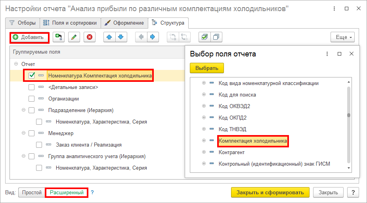Uncheck the Номенклатура.Комплектация холодильника checkbox
Screen dimensions: 367x203
(32, 75)
